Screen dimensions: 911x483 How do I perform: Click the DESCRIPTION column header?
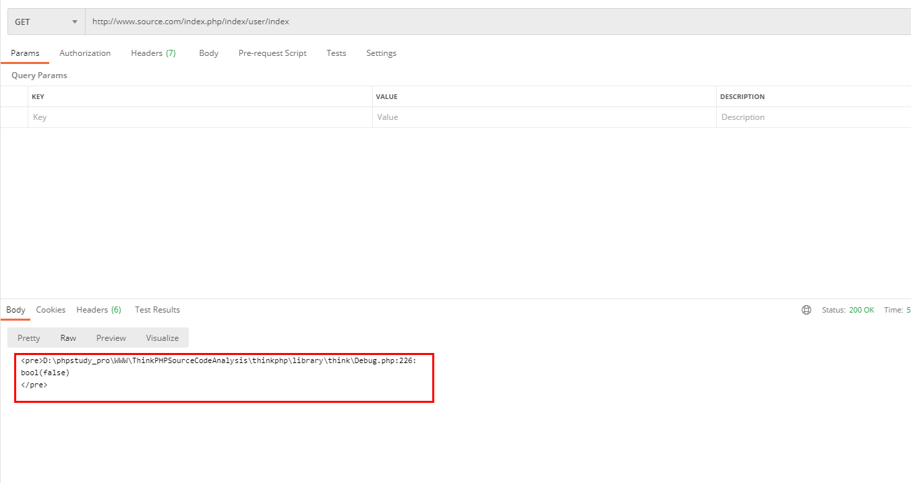tap(742, 97)
